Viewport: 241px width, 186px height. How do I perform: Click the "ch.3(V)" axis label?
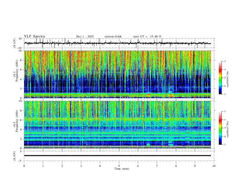pos(15,156)
